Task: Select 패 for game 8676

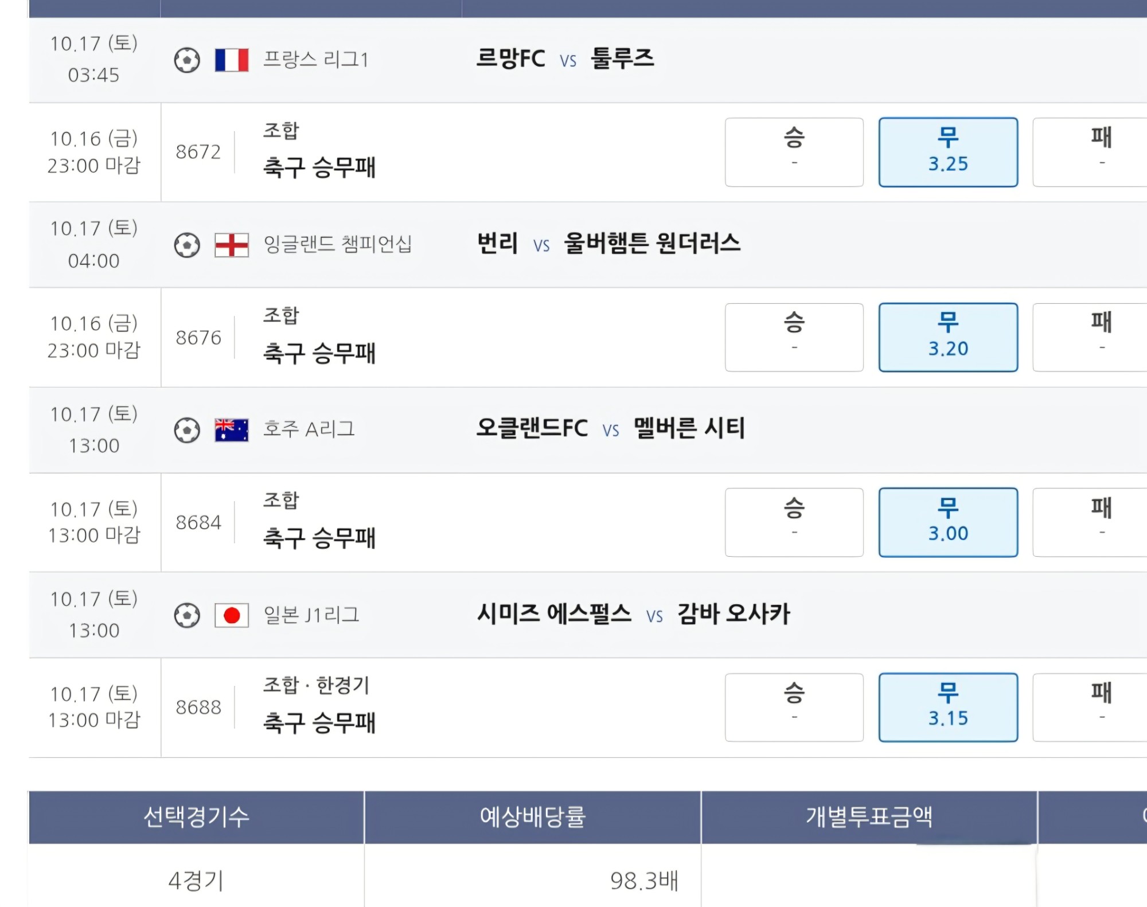Action: point(1090,338)
